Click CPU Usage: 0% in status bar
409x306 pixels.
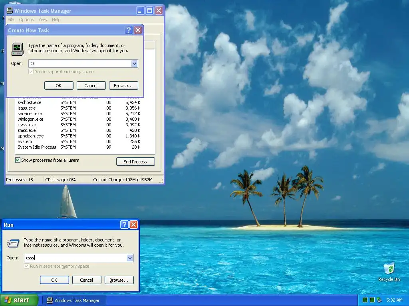pos(61,180)
